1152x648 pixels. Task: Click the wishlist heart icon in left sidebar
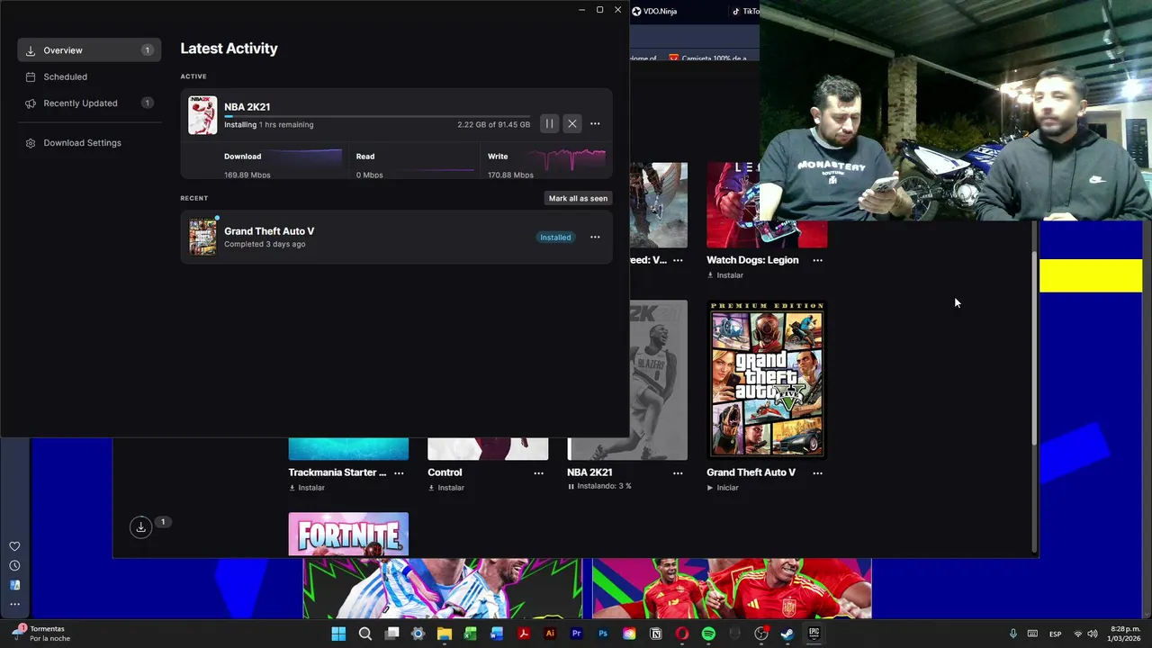click(14, 546)
